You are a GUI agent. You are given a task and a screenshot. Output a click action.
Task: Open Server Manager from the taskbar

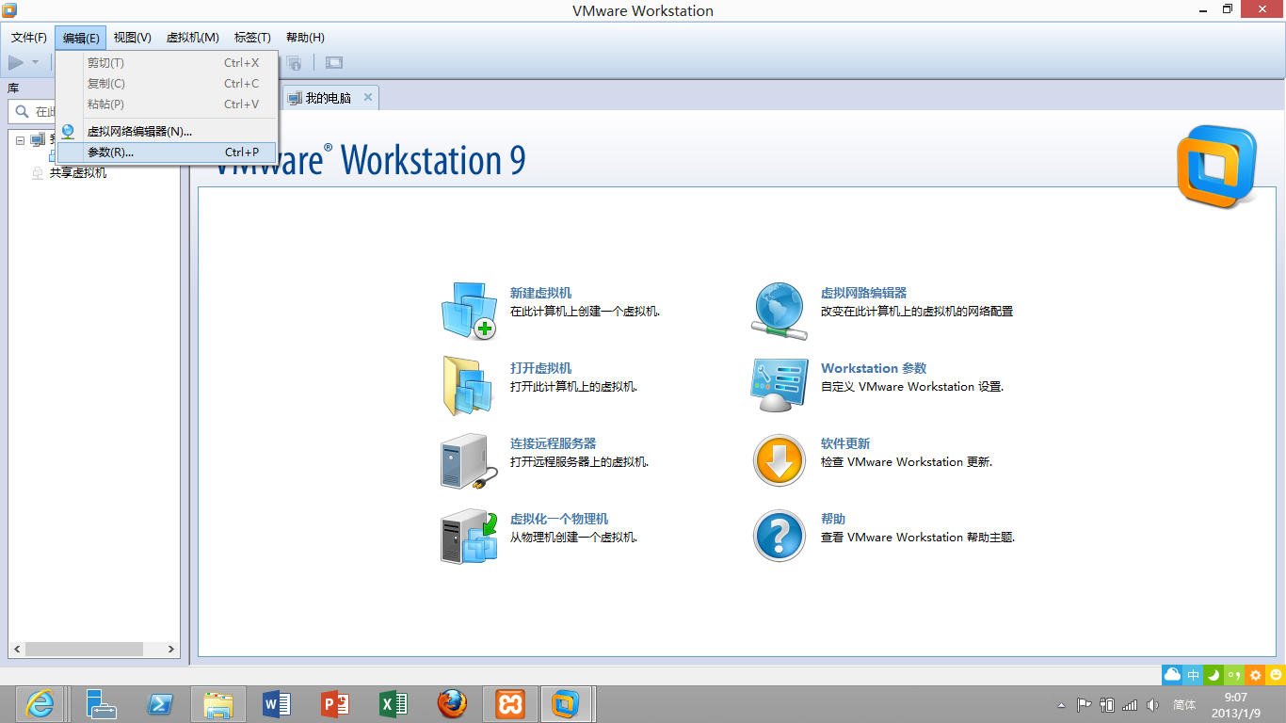point(101,704)
